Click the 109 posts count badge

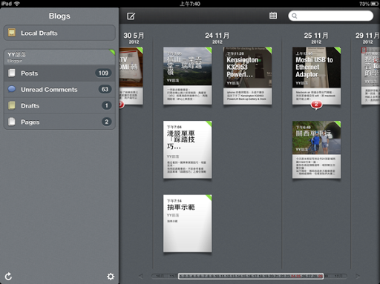point(103,73)
